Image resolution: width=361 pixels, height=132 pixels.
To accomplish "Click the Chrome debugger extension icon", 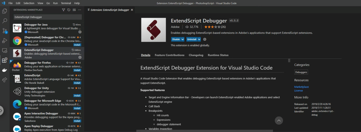I will coord(17,41).
